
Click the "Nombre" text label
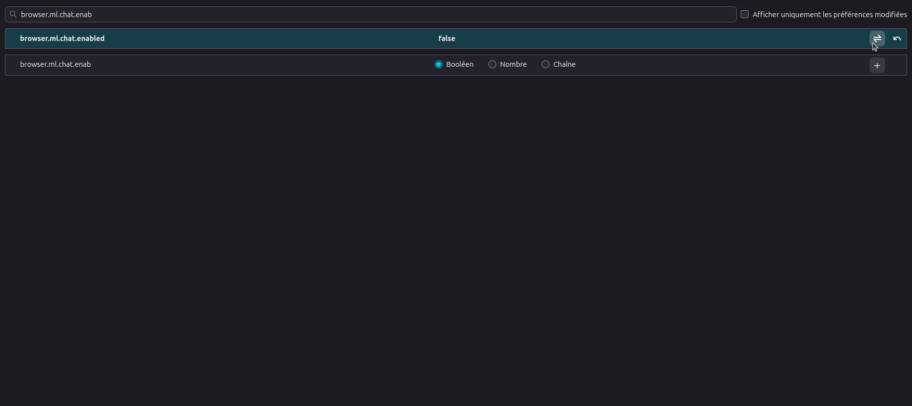pos(513,64)
